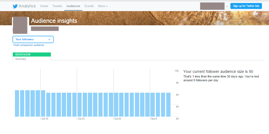Screen dimensions: 269x134
Task: Expand the More menu
Action: click(103, 6)
